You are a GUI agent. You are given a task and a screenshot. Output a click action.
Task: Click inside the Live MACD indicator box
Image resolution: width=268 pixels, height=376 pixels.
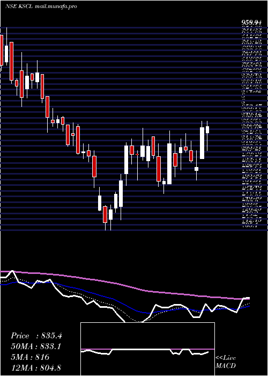point(147,349)
